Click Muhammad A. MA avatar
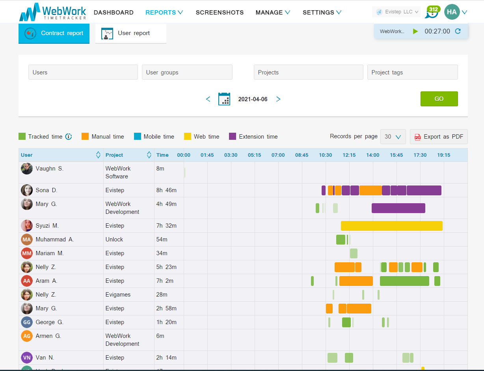 coord(27,239)
